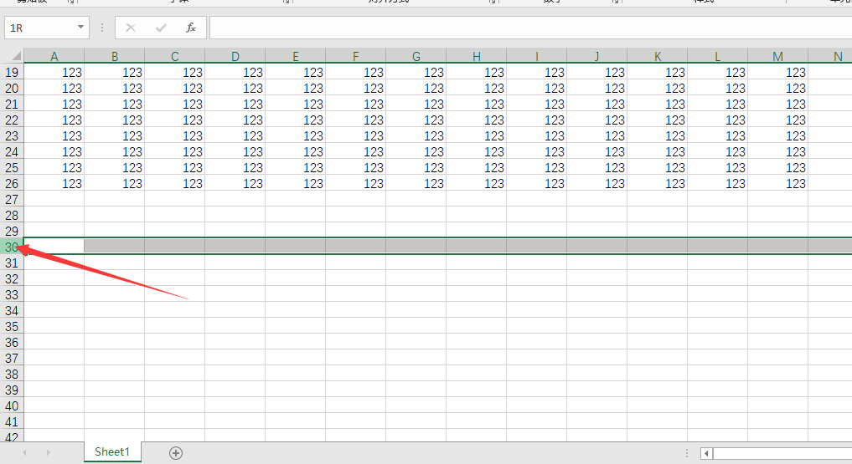Select column I header
Screen dimensions: 852x464
(x=537, y=56)
